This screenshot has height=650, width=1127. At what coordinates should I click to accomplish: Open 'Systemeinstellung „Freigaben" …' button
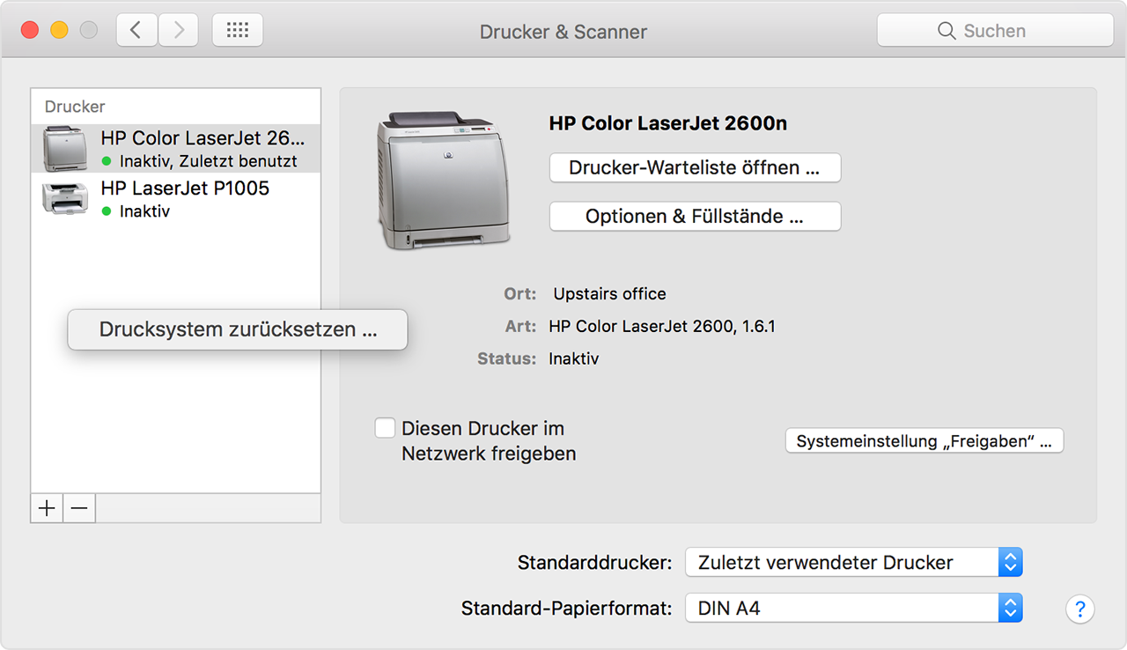pyautogui.click(x=924, y=441)
